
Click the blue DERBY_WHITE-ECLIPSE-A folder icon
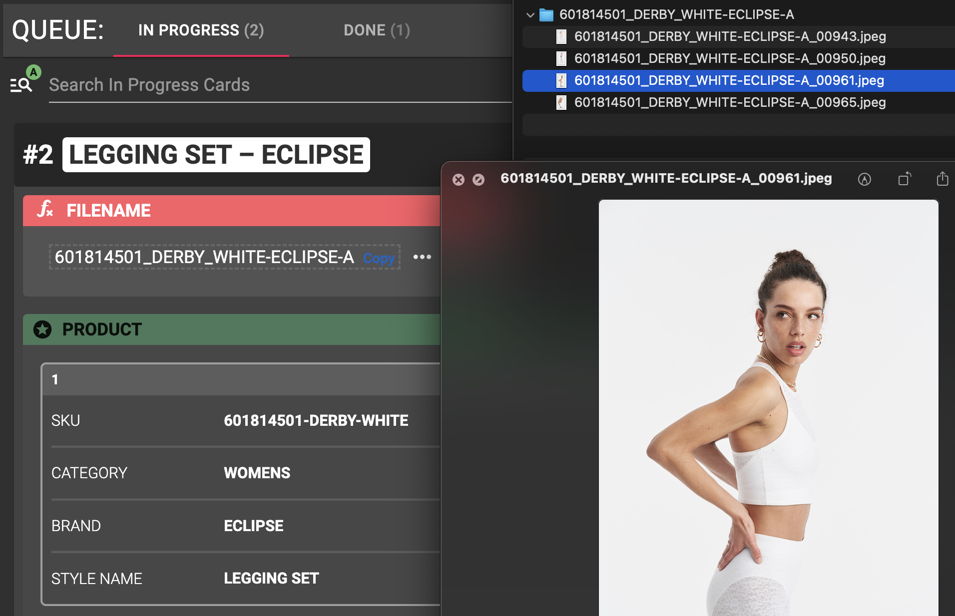[546, 15]
